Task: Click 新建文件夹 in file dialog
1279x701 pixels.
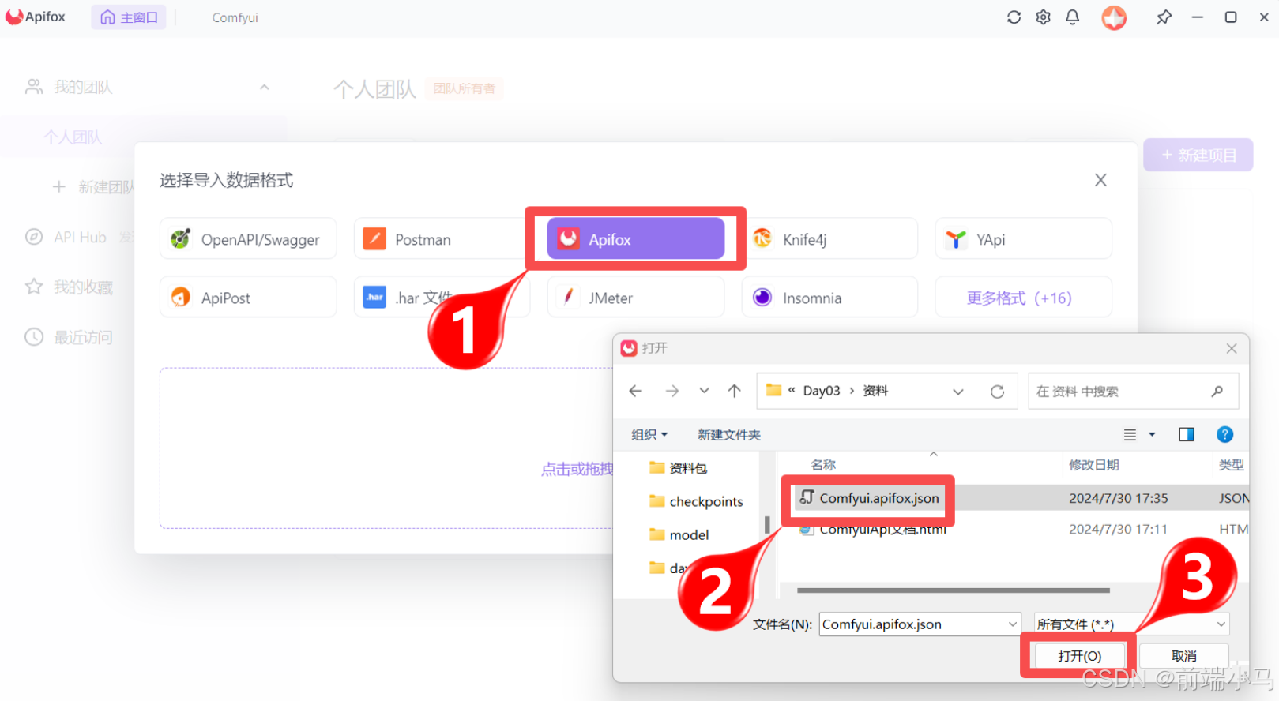Action: (729, 435)
